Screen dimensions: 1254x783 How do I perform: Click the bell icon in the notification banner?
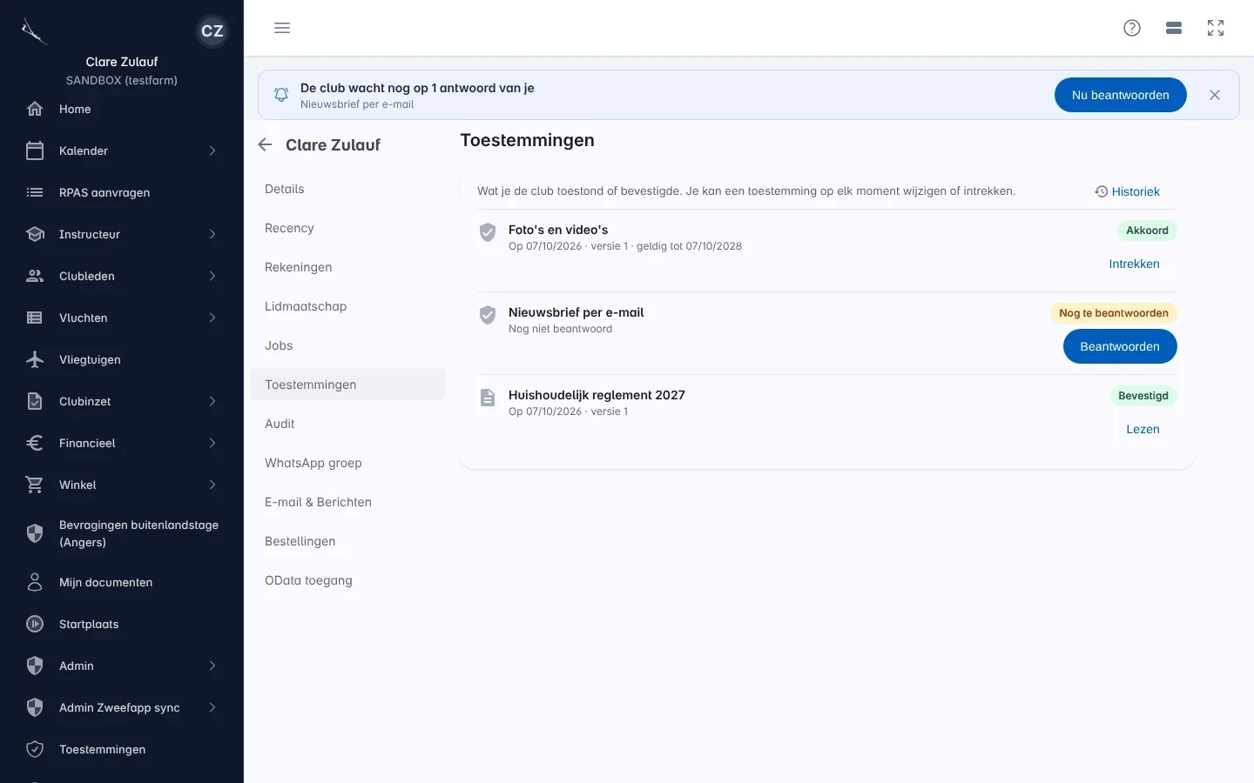(x=281, y=95)
